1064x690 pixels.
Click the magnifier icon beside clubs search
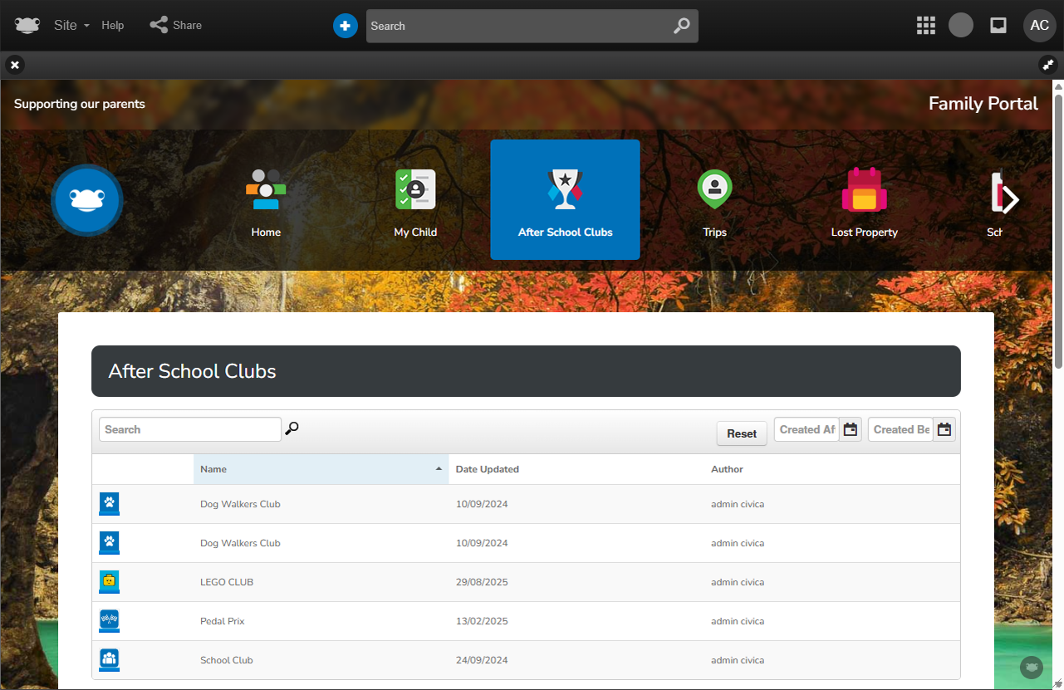(x=292, y=428)
